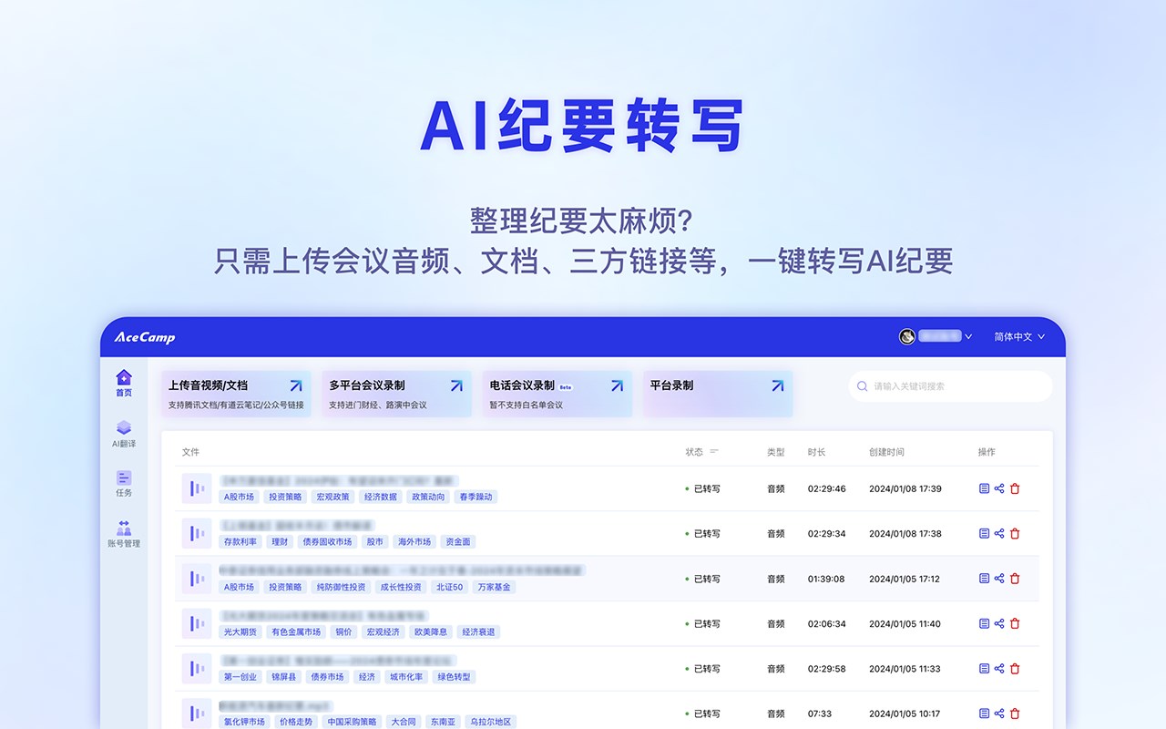
Task: Select the 北证50 tag
Action: pos(449,587)
